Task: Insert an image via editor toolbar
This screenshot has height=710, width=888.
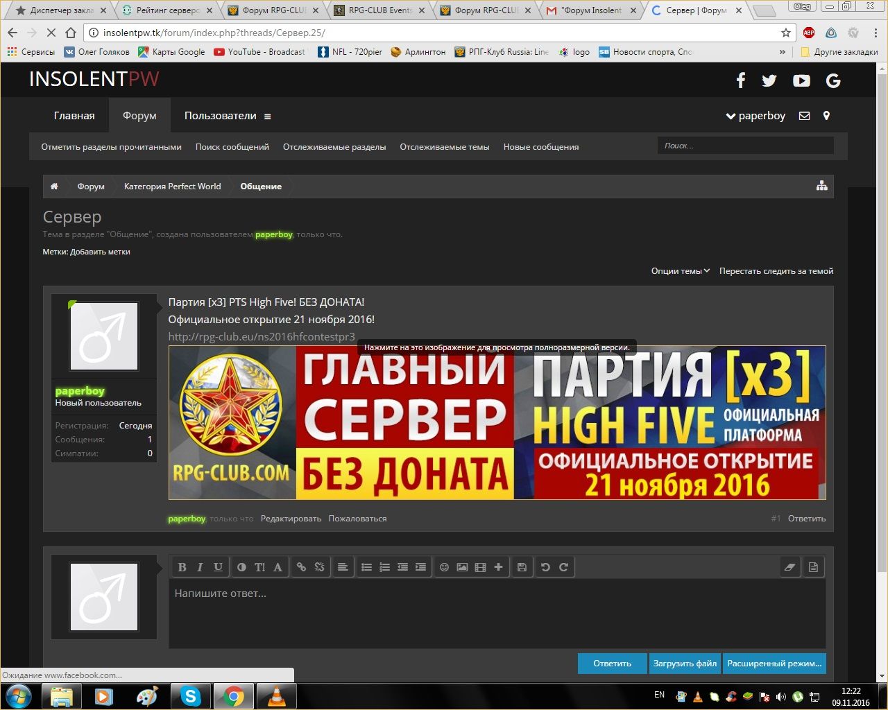Action: pyautogui.click(x=462, y=567)
